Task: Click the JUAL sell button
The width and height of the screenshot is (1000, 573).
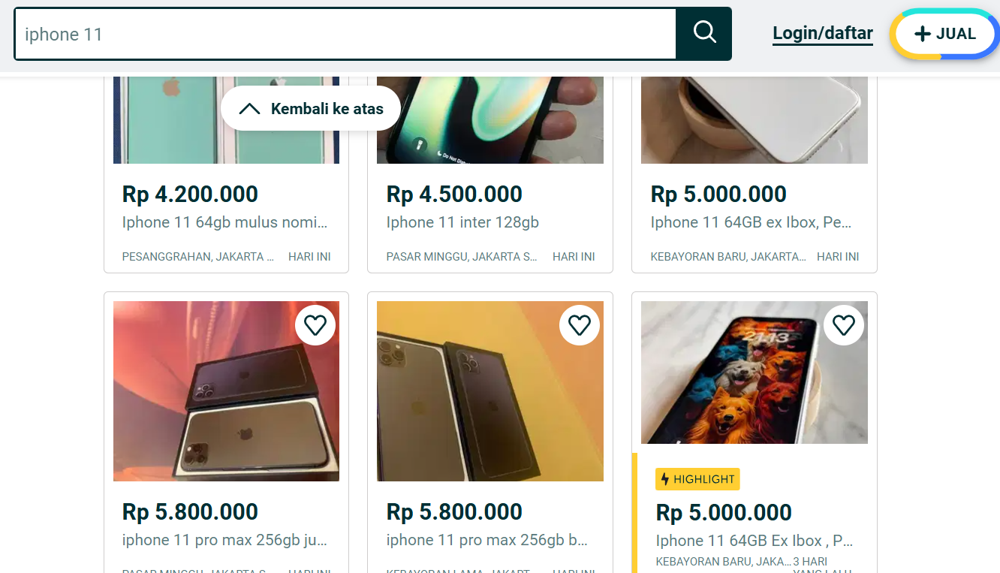Action: (x=945, y=35)
